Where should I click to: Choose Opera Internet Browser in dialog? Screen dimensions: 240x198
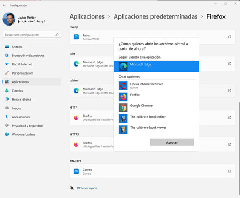pyautogui.click(x=156, y=86)
